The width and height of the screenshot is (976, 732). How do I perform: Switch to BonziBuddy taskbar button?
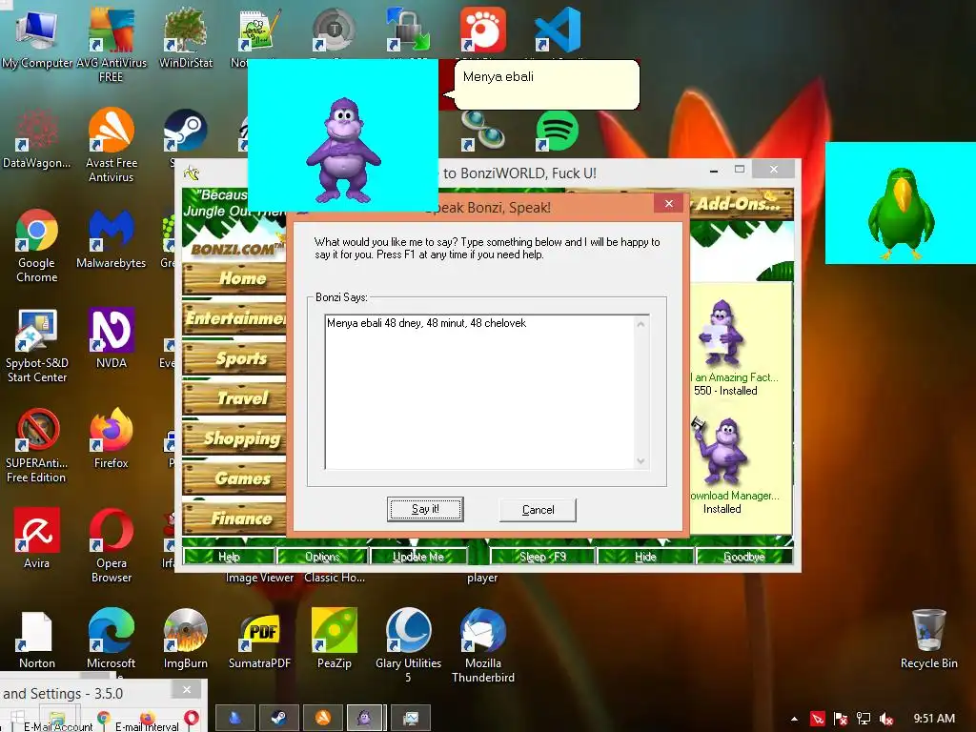[x=366, y=719]
